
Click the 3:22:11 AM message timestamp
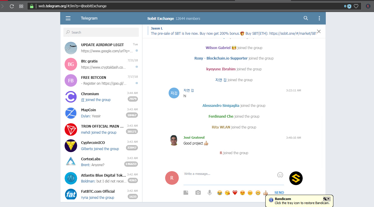point(293,91)
